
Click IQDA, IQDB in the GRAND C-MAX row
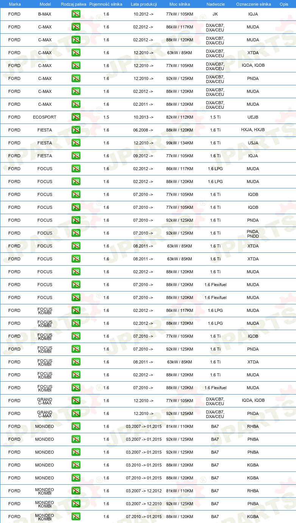[253, 401]
